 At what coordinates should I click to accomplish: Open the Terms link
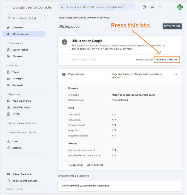pos(20,189)
